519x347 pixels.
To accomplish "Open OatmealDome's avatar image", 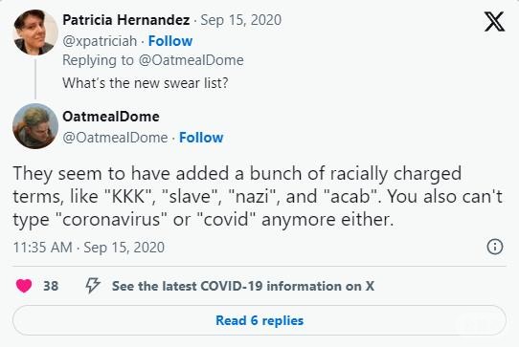I will 35,126.
